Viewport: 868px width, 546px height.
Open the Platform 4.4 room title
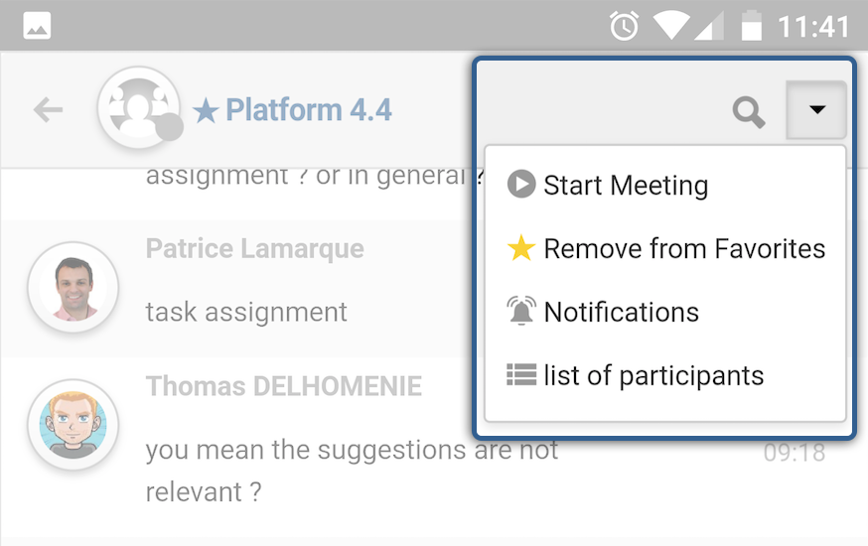click(308, 109)
